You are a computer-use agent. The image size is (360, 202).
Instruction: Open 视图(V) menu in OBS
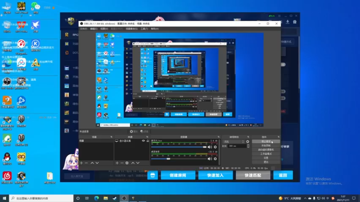[104, 29]
